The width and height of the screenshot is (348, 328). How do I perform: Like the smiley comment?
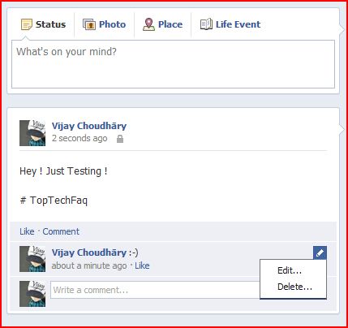coord(142,265)
